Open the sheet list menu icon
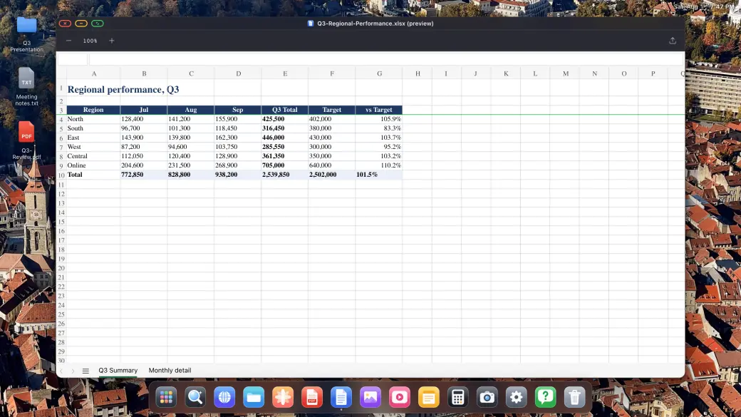 pyautogui.click(x=85, y=371)
